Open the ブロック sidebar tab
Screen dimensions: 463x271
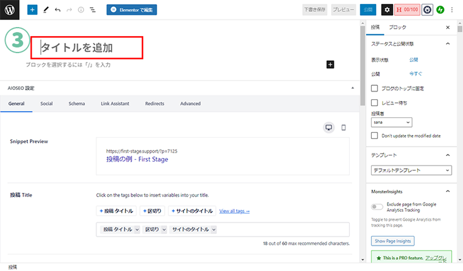(x=397, y=27)
